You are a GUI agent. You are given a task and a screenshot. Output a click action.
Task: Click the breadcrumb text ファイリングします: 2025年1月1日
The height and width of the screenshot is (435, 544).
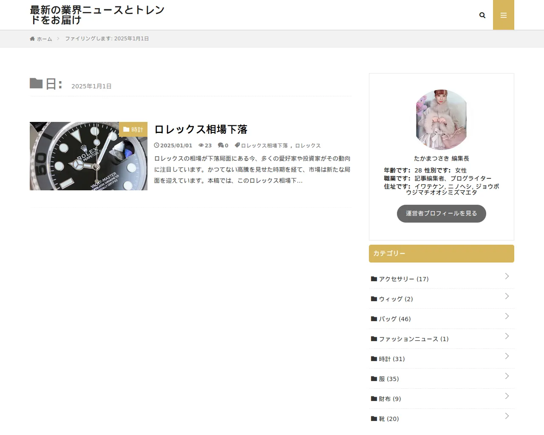click(107, 39)
